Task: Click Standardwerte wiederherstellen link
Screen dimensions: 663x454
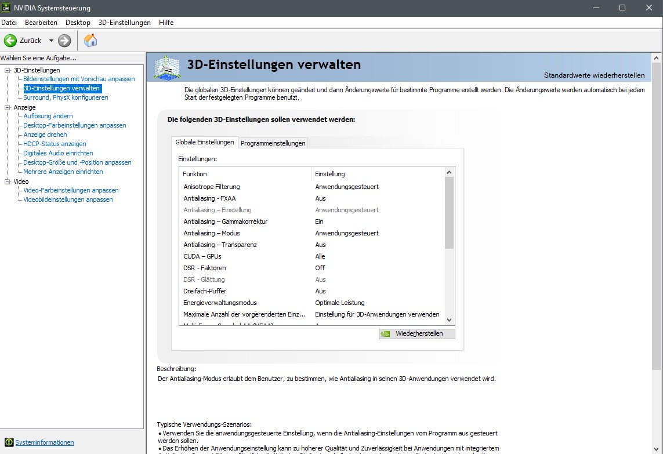Action: tap(594, 75)
